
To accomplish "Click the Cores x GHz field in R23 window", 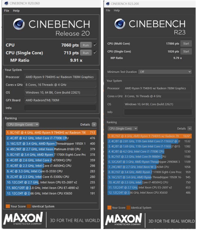I will click(x=158, y=96).
